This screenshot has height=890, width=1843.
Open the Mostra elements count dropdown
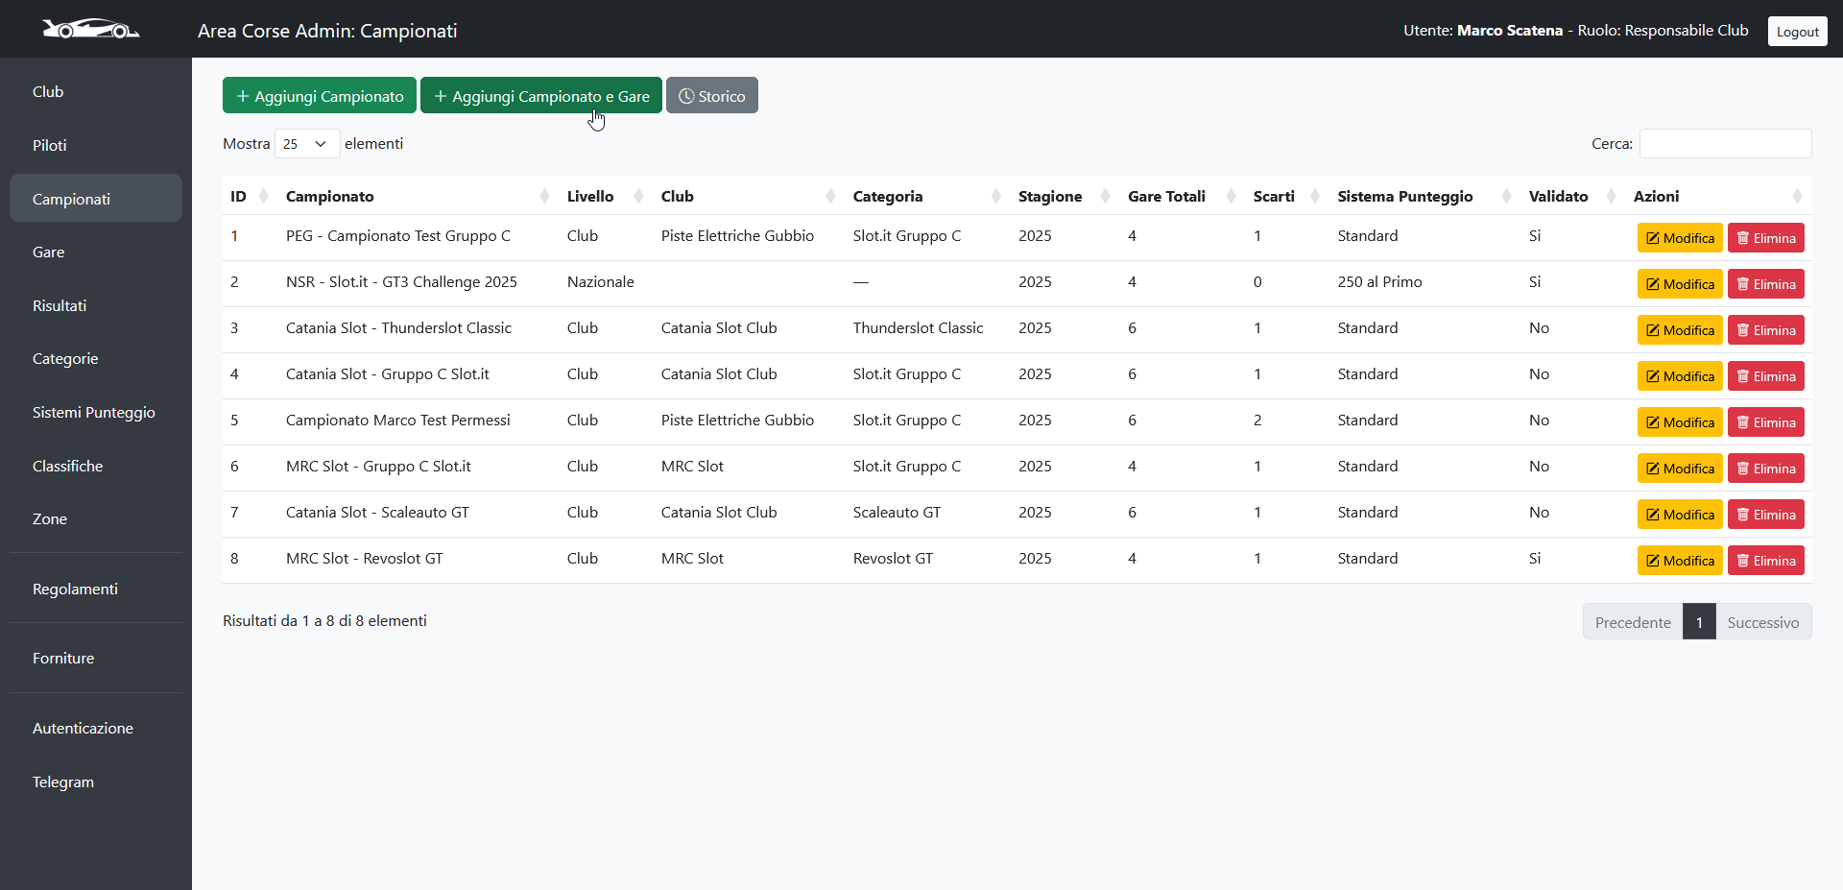click(x=306, y=144)
